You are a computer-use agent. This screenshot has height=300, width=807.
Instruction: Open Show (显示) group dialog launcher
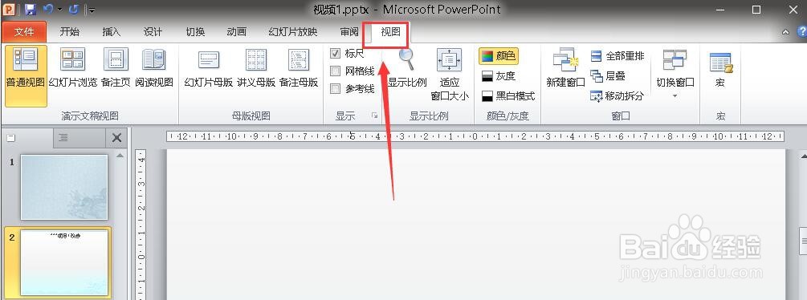click(375, 116)
